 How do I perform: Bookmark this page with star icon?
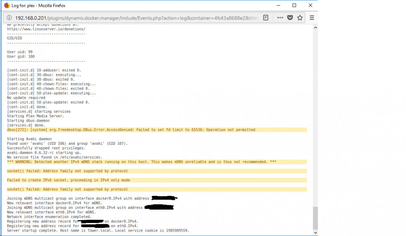(300, 18)
